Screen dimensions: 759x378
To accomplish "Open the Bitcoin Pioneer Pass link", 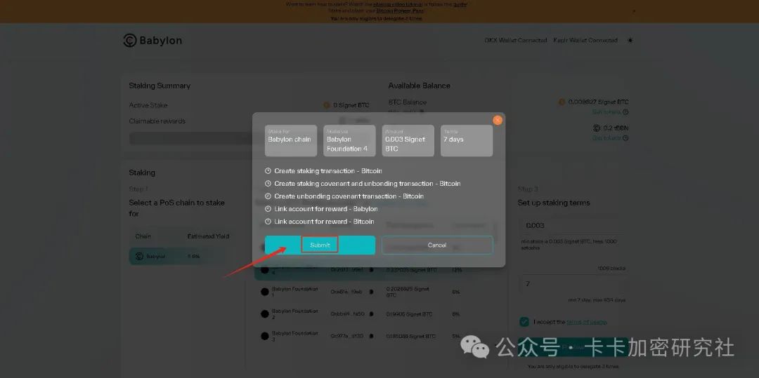I will point(400,10).
